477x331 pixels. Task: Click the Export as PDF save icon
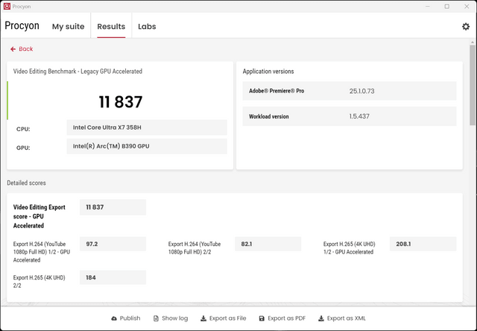262,318
